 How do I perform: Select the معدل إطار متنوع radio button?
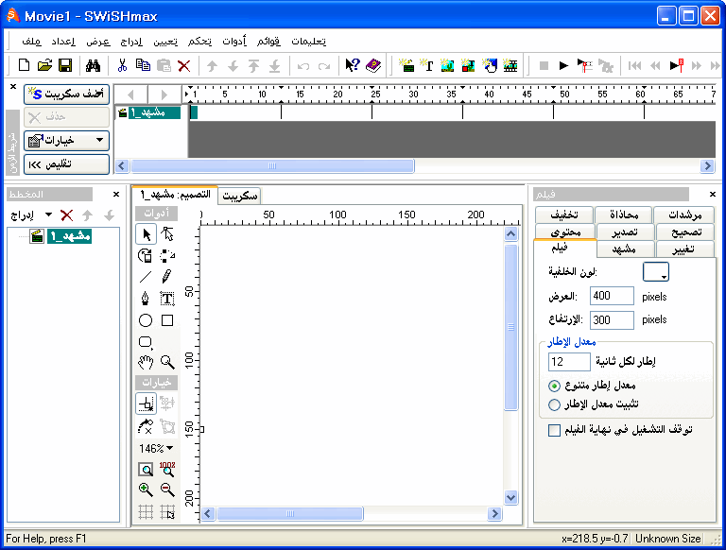tap(554, 386)
